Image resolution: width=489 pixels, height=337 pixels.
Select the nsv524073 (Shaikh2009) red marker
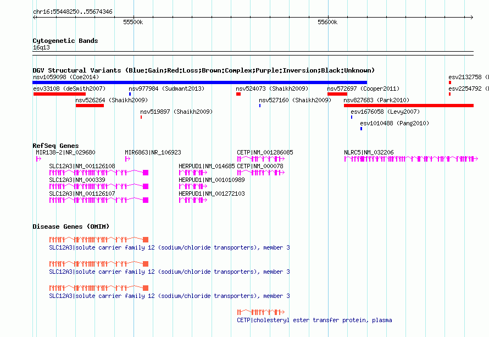(x=238, y=94)
